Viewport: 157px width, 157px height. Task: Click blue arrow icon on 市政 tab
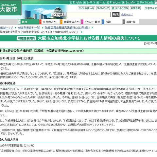pyautogui.click(x=103, y=22)
